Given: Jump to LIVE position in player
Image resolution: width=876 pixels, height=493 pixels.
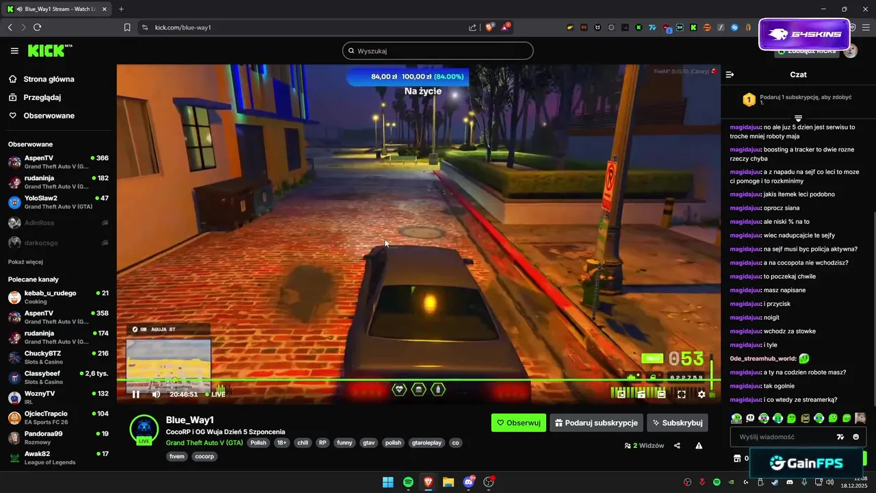Looking at the screenshot, I should [x=215, y=394].
